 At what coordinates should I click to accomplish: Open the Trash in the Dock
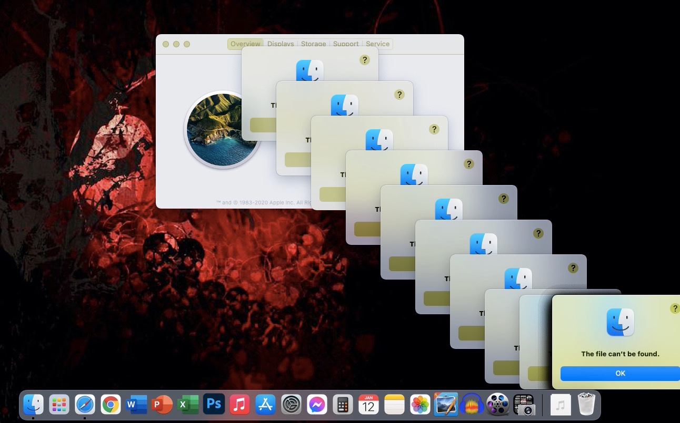[586, 405]
